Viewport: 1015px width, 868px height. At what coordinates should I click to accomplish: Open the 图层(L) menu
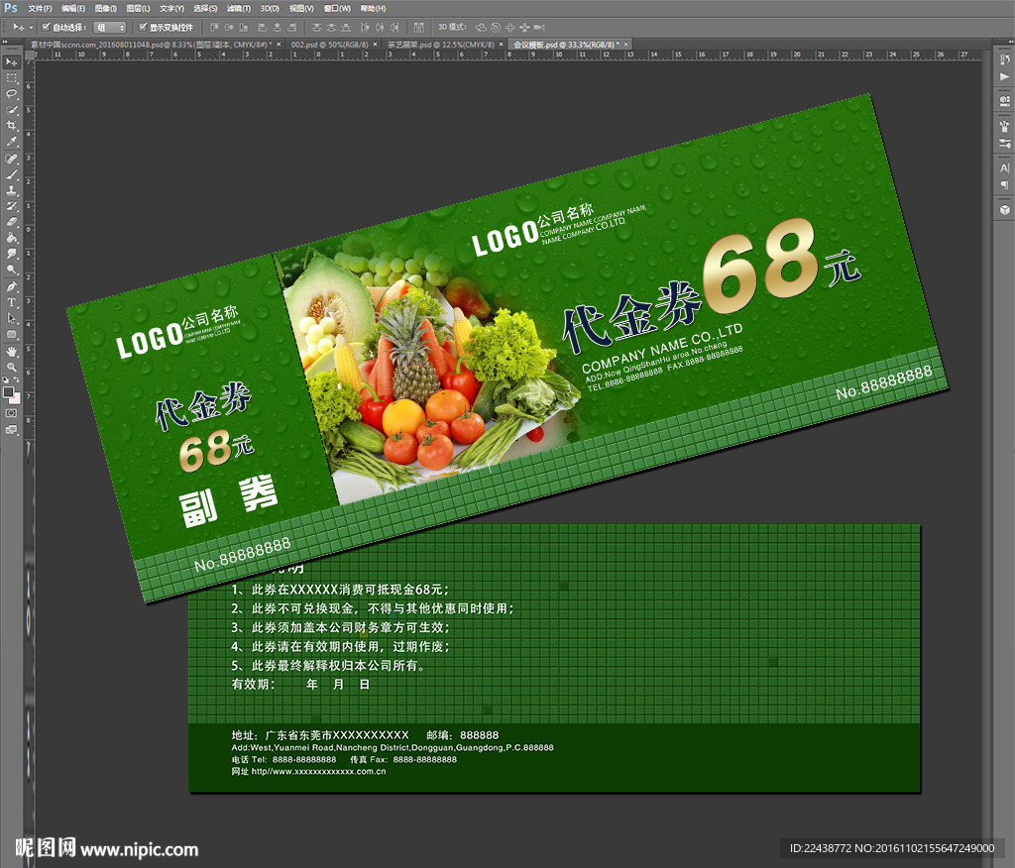point(138,8)
